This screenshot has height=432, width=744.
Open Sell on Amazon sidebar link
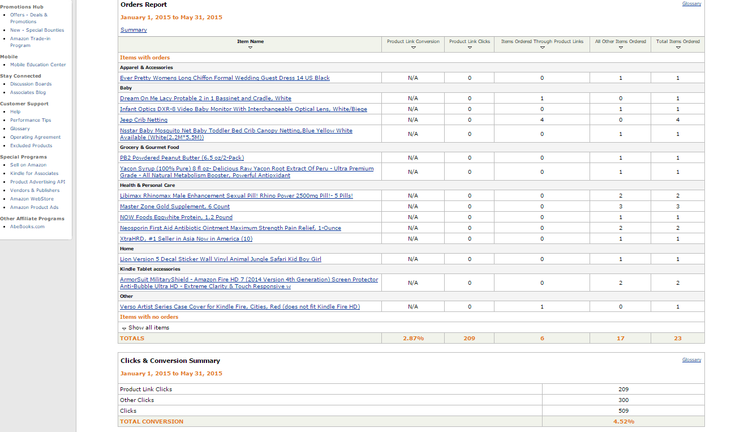[x=28, y=165]
